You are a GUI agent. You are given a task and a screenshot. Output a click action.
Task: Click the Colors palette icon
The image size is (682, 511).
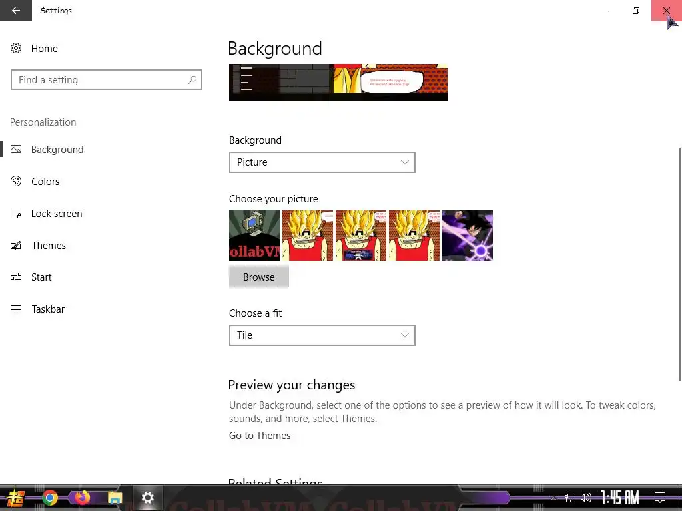16,181
